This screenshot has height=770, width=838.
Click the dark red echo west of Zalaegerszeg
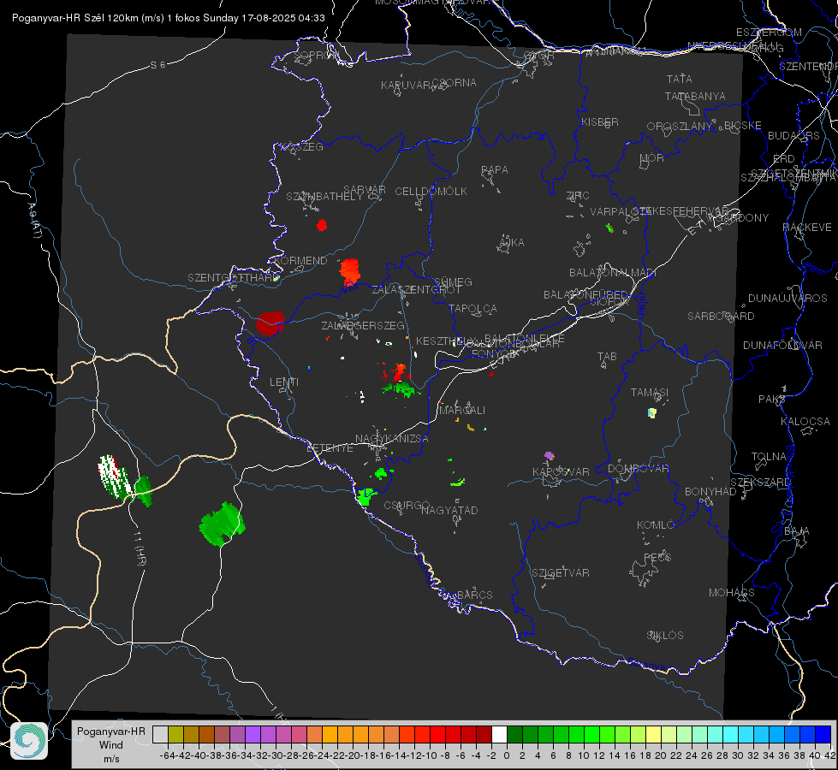(x=270, y=323)
